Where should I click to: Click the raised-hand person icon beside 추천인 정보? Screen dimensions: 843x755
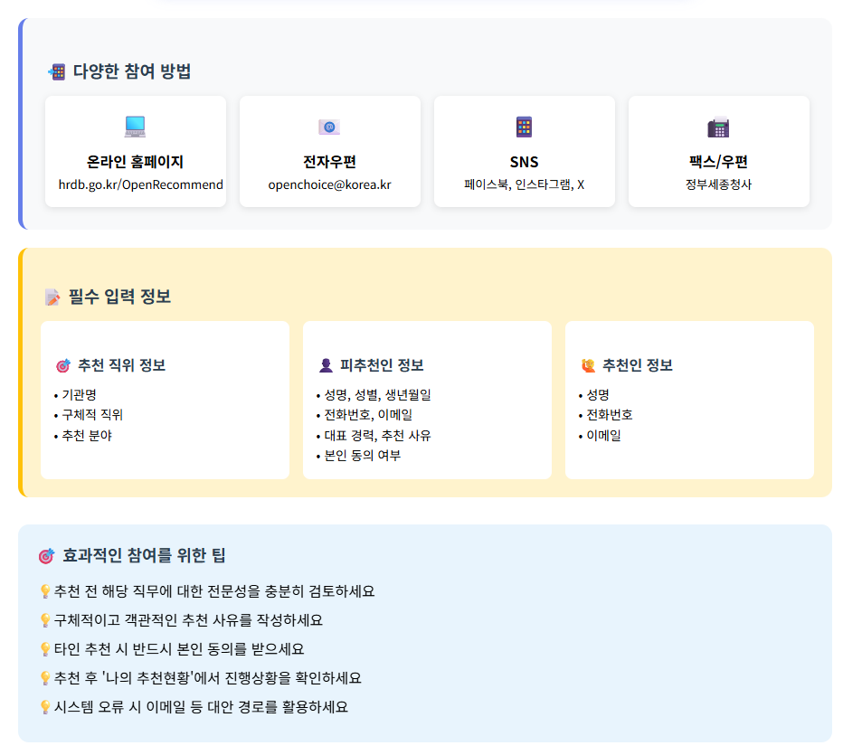[x=588, y=365]
